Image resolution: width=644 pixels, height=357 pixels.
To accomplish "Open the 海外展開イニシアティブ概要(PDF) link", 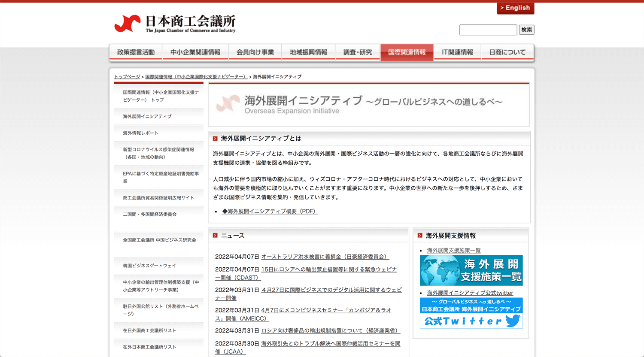I will (270, 211).
